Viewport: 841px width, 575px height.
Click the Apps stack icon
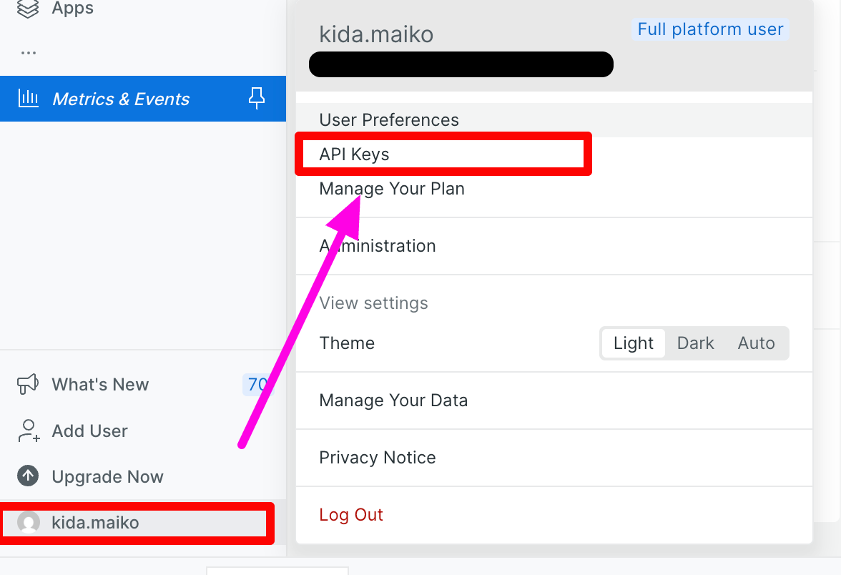click(28, 8)
